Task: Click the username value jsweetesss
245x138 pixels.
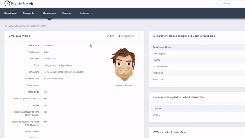Action: pyautogui.click(x=49, y=45)
